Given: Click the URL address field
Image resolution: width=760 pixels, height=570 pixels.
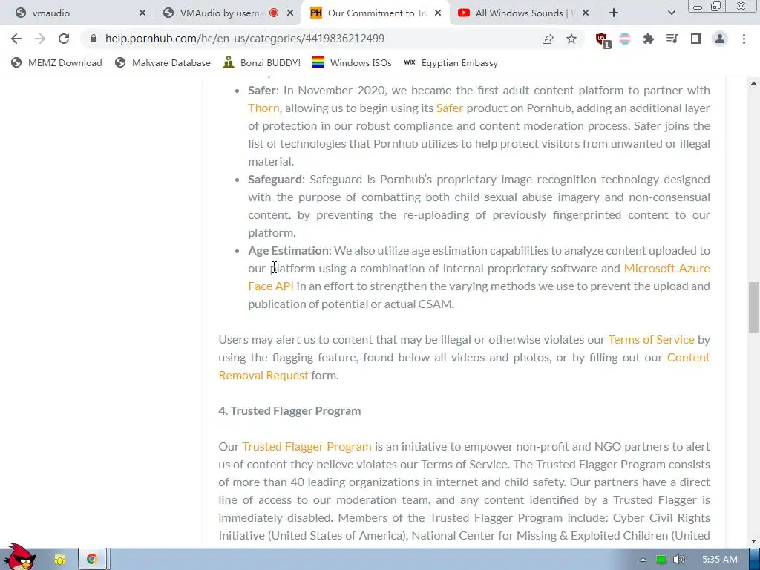Looking at the screenshot, I should [x=310, y=39].
